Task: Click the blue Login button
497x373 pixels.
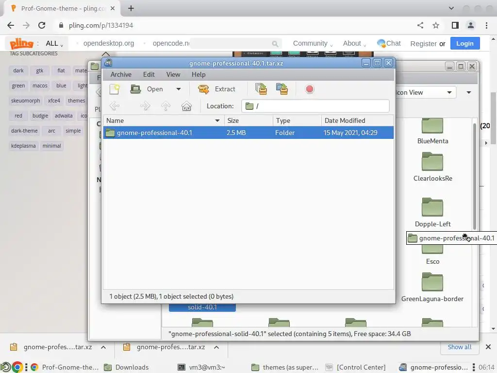Action: (x=465, y=43)
